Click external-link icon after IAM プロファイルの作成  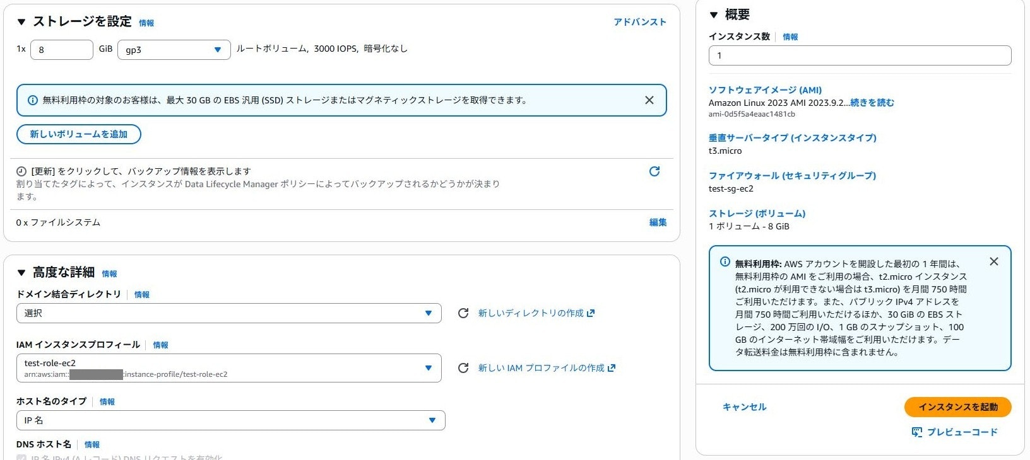(x=612, y=368)
